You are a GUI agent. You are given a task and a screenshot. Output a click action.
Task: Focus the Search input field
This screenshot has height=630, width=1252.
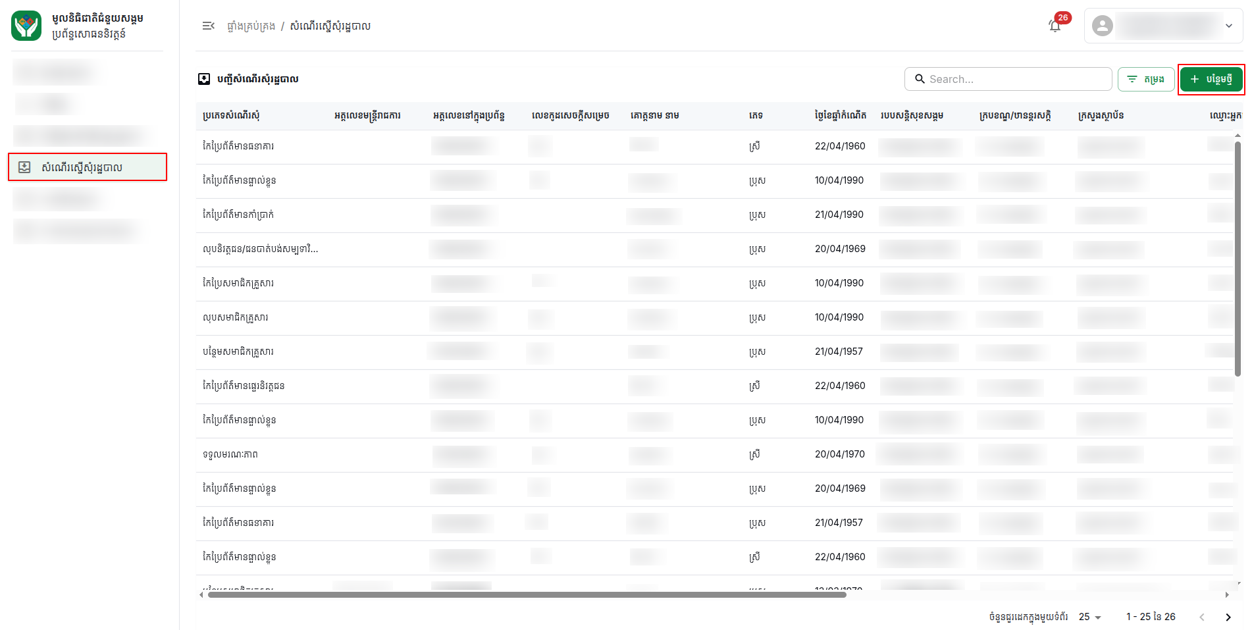point(1008,79)
